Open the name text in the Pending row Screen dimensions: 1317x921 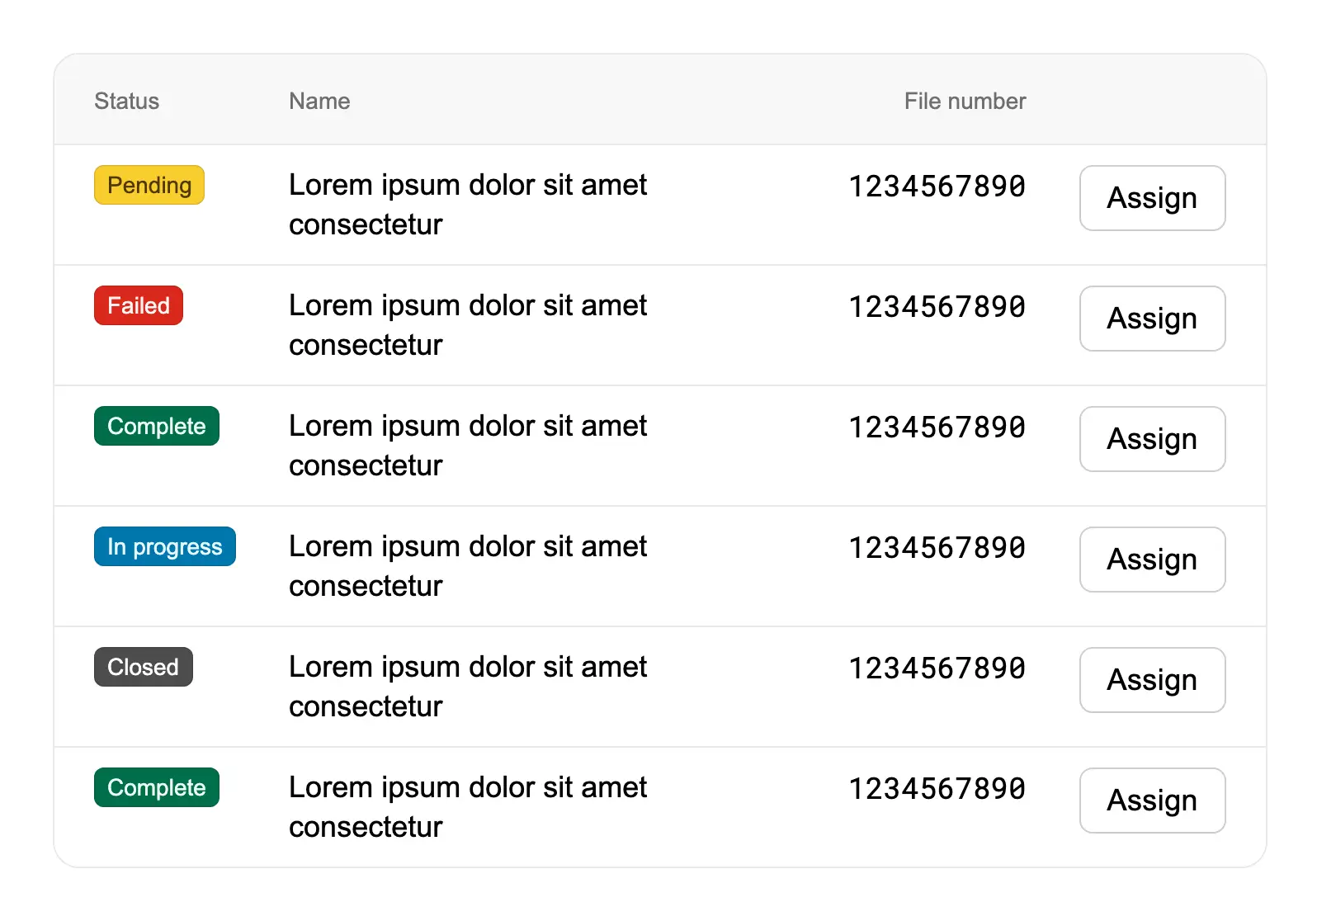click(467, 204)
